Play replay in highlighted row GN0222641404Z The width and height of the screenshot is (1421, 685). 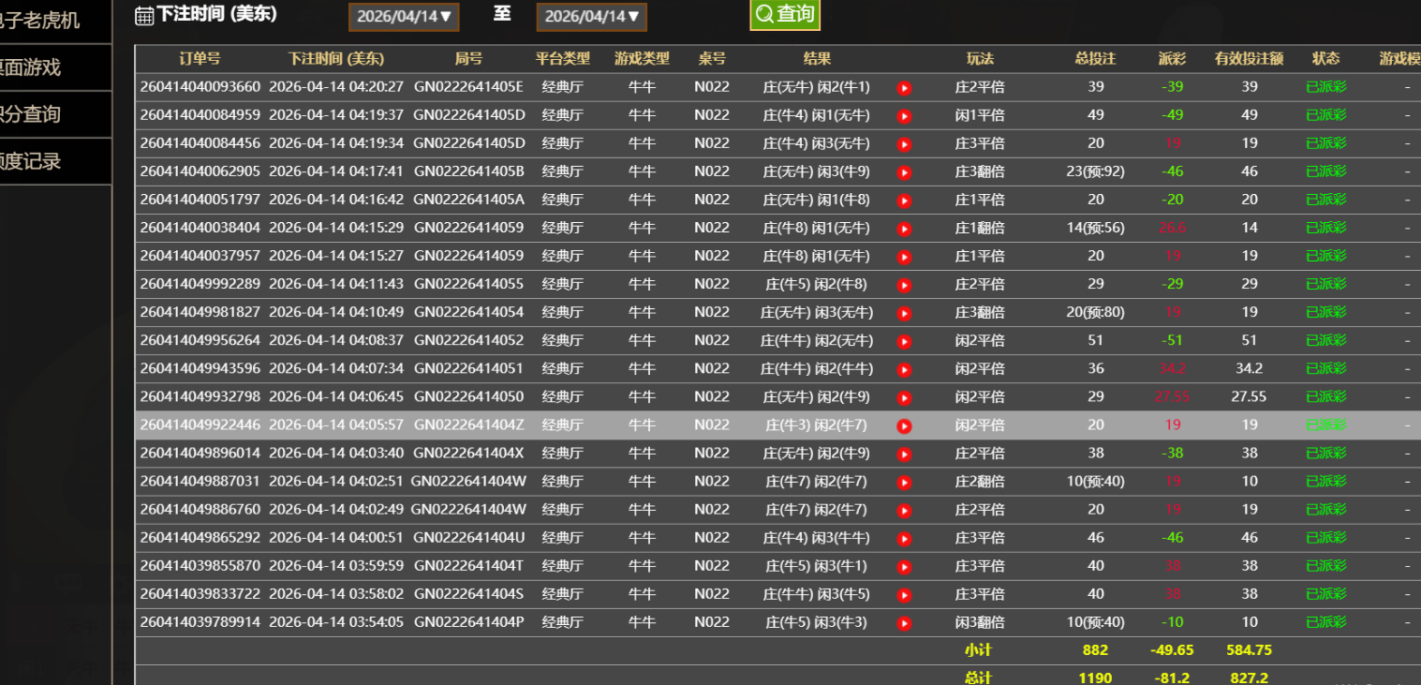904,426
